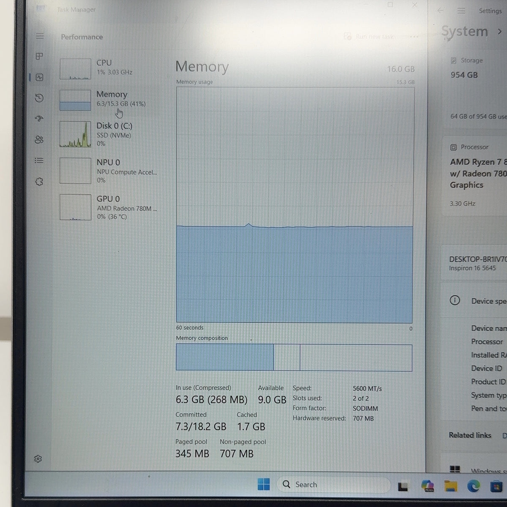Click the '9.0 GB' available value

[272, 399]
